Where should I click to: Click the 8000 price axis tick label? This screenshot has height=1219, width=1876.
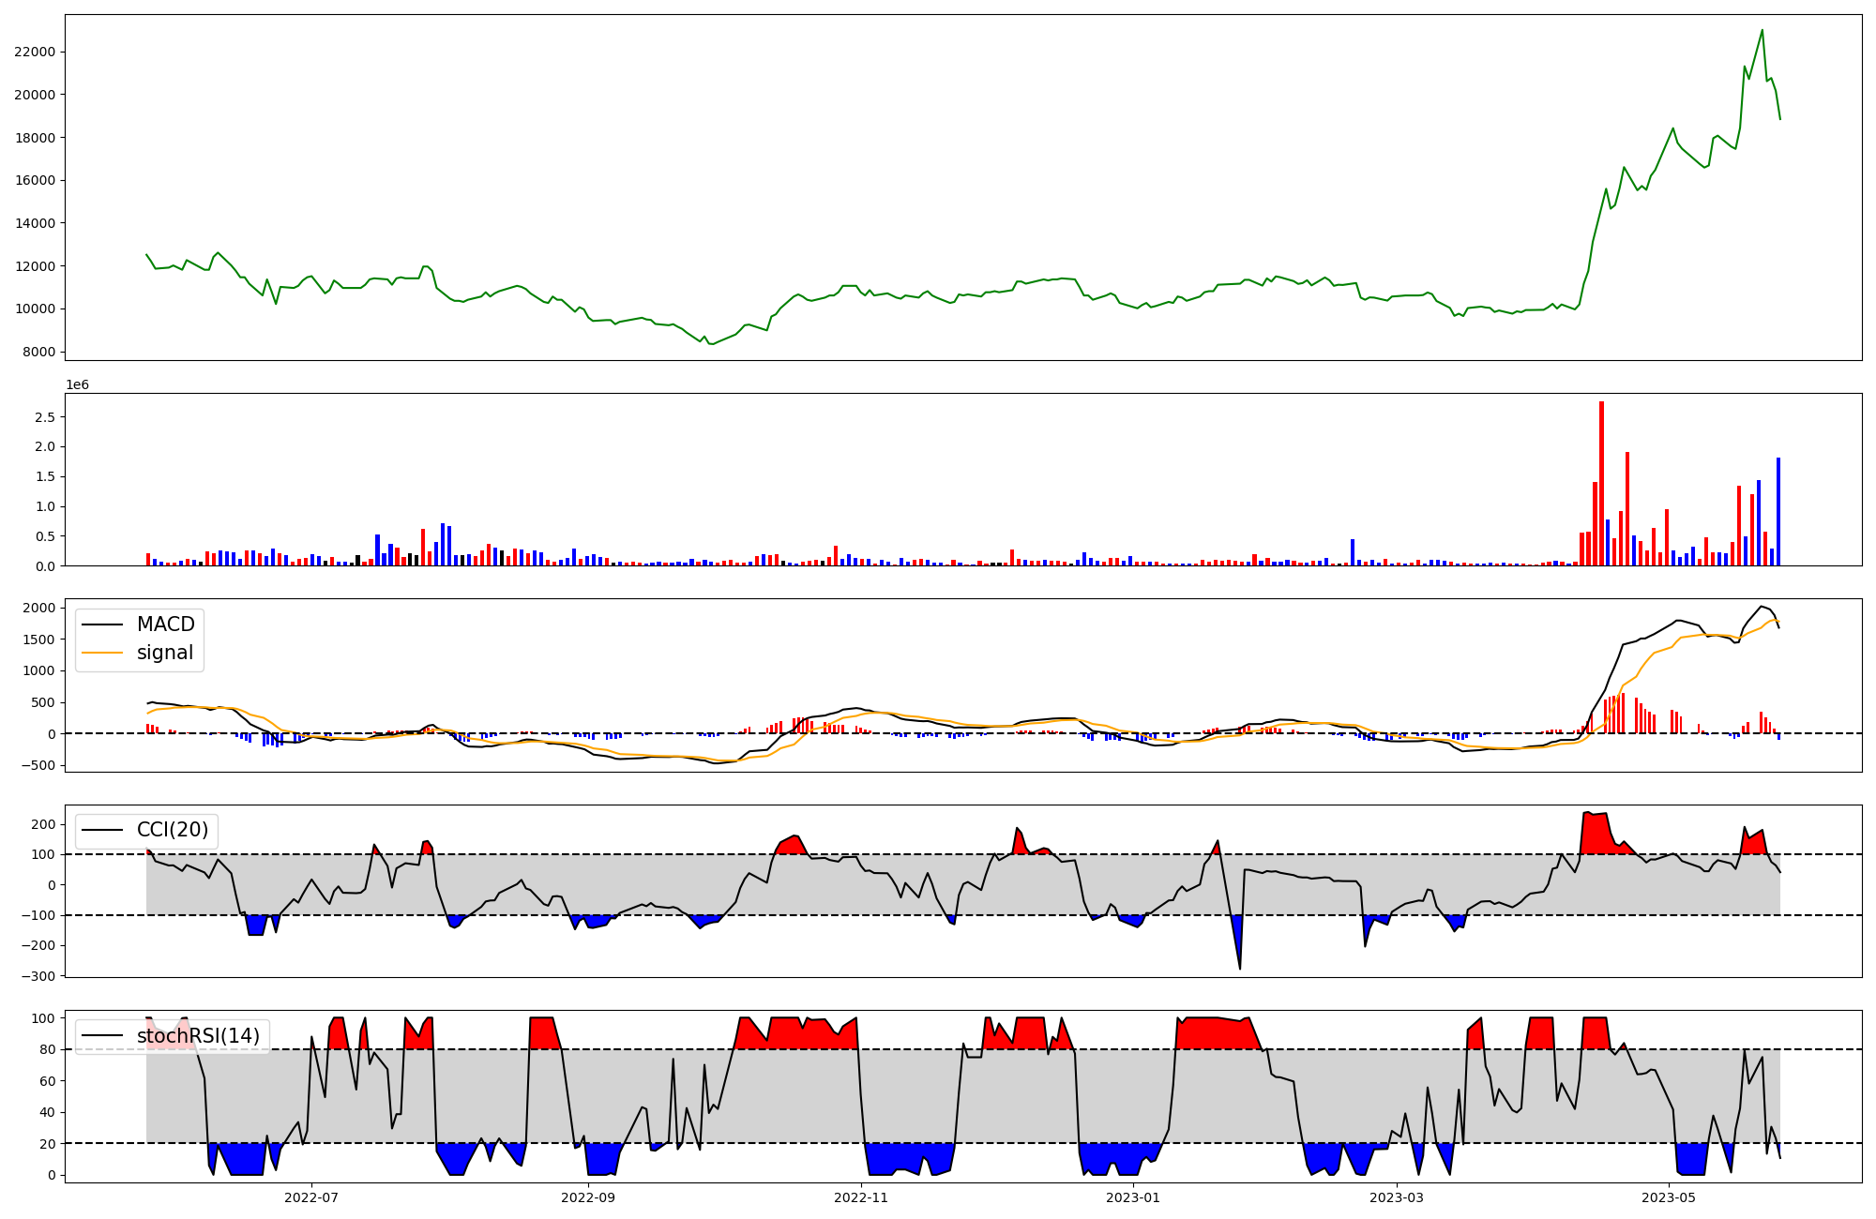38,352
